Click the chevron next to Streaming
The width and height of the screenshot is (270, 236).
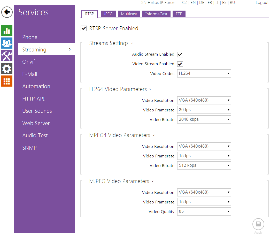(70, 49)
